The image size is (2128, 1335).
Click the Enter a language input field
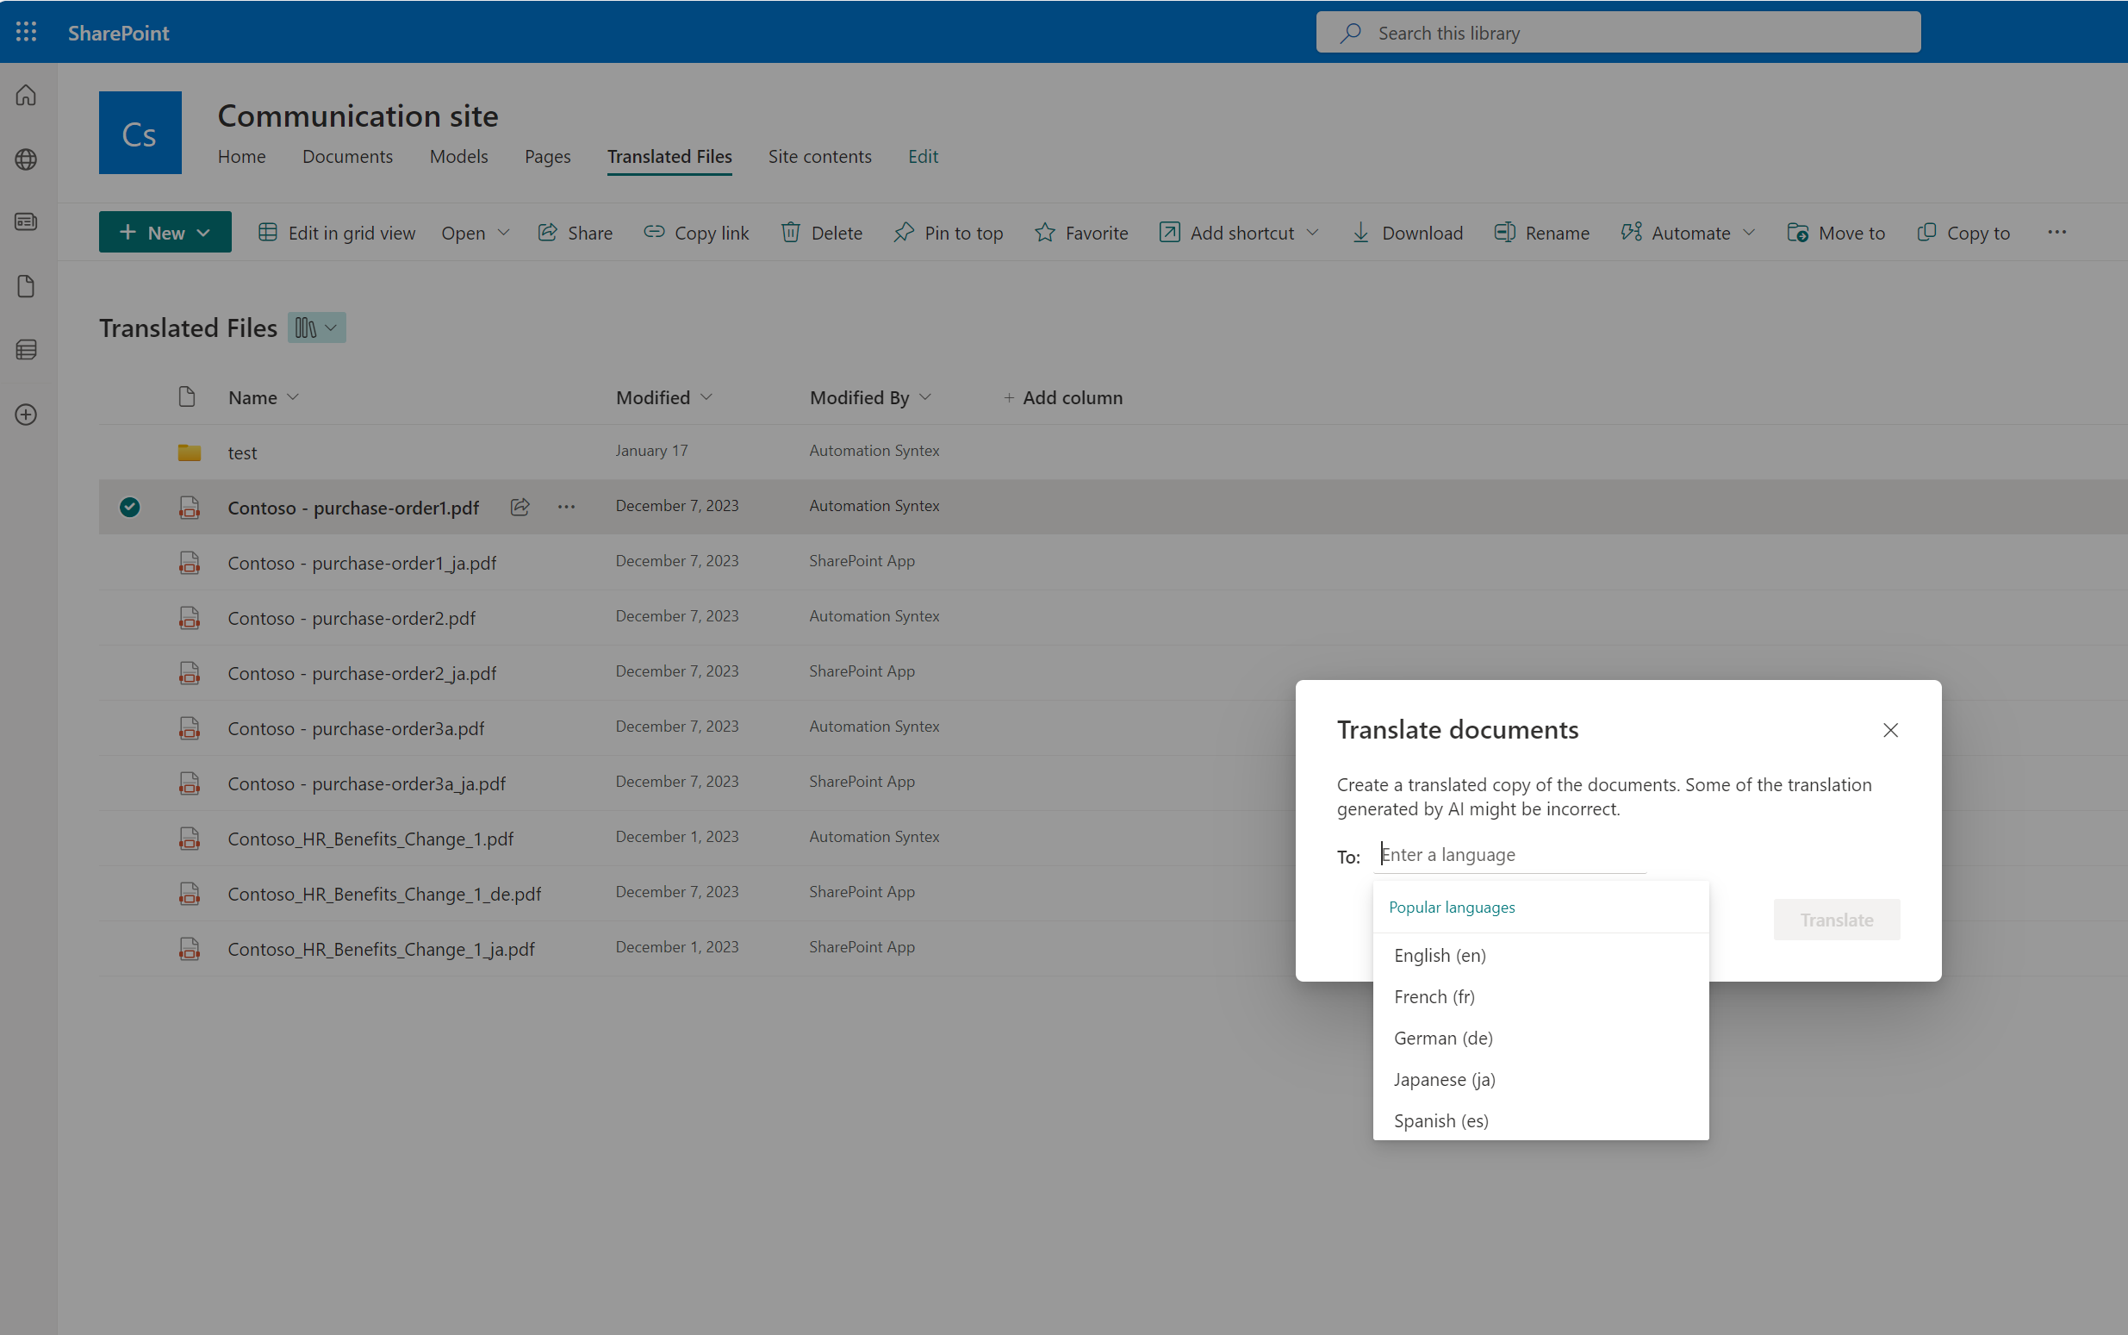(x=1511, y=854)
